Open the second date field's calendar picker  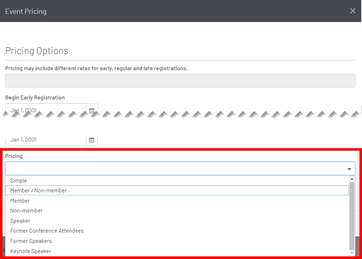[92, 139]
